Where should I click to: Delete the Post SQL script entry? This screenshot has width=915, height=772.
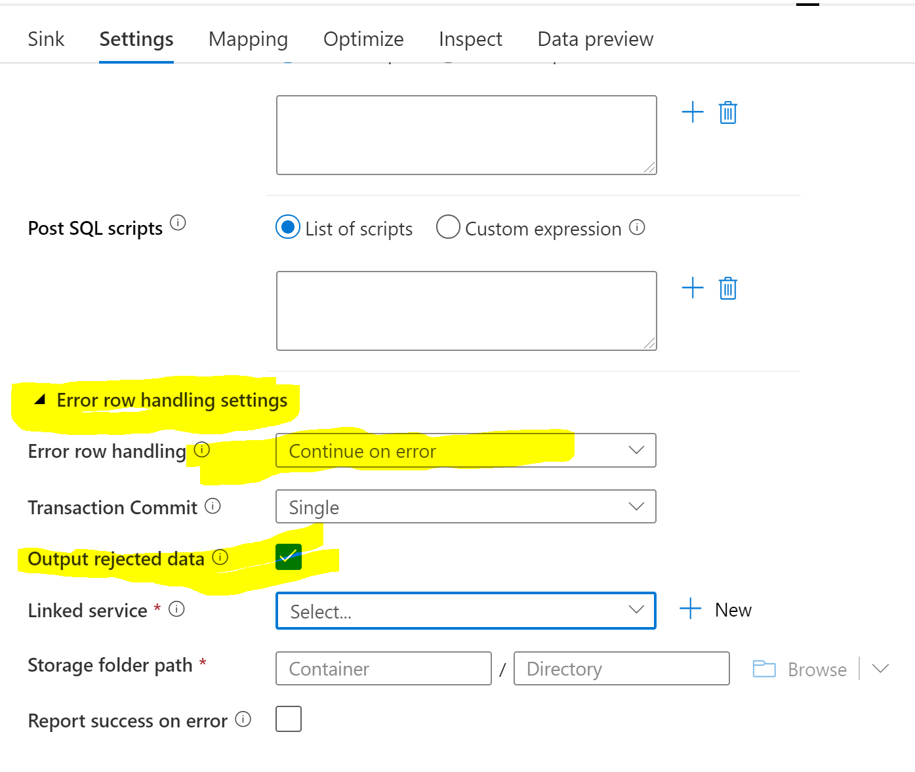[x=727, y=287]
